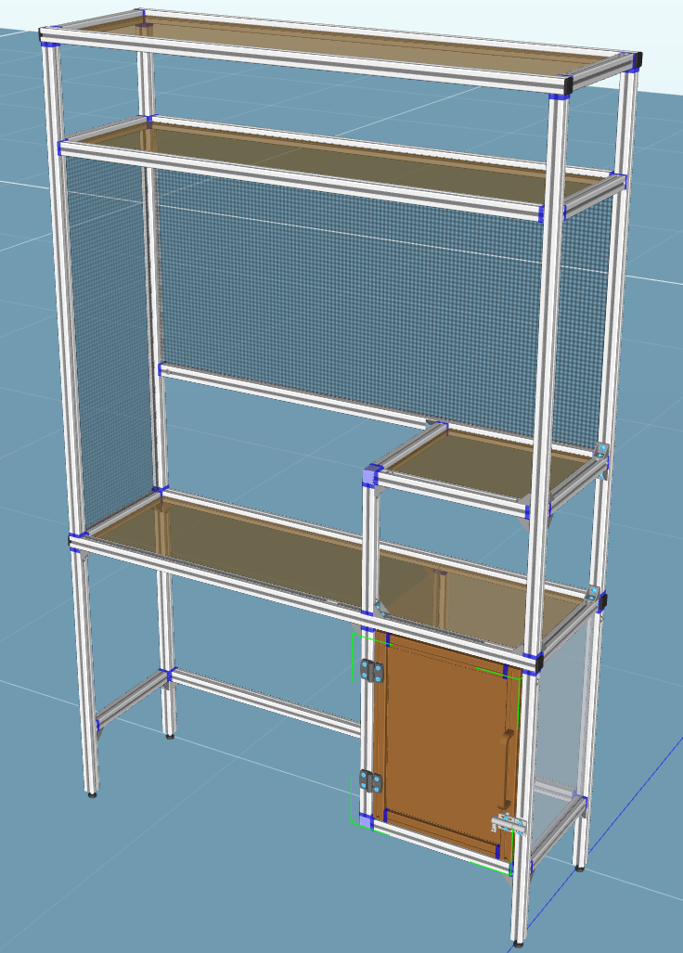Screen dimensions: 683x953
Task: Select the door latch bolt
Action: 508,823
